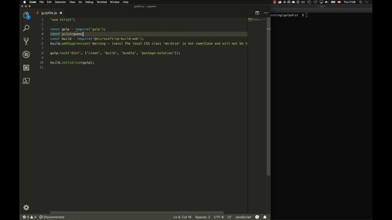Place cursor on line with 'use strict'
Viewport: 392px width, 220px height.
pyautogui.click(x=62, y=20)
